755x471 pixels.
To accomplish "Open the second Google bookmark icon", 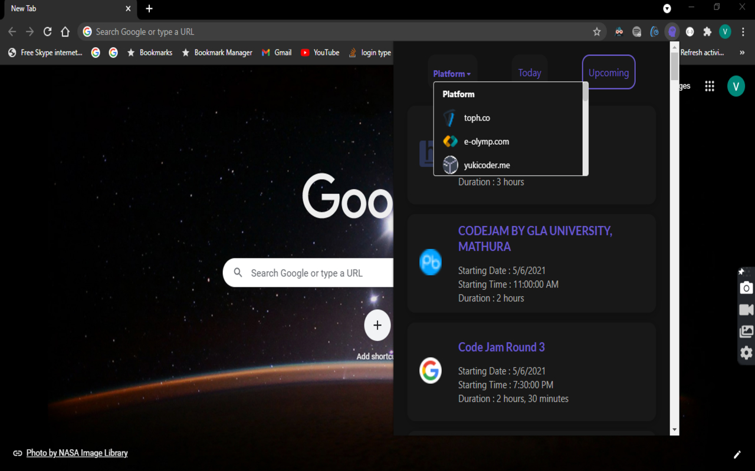I will 113,52.
